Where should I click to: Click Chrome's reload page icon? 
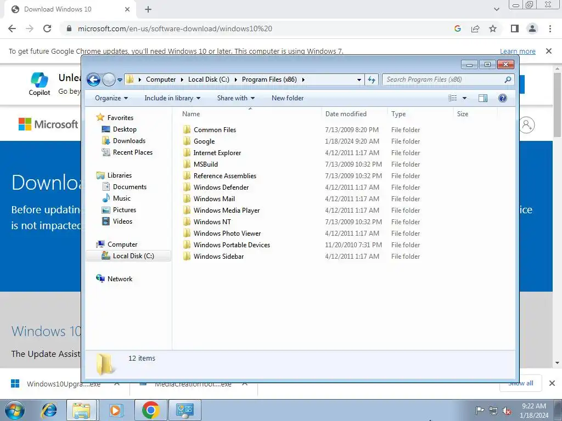click(x=47, y=29)
